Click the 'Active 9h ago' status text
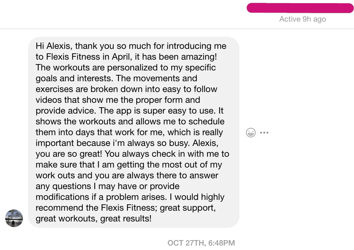 pyautogui.click(x=302, y=19)
